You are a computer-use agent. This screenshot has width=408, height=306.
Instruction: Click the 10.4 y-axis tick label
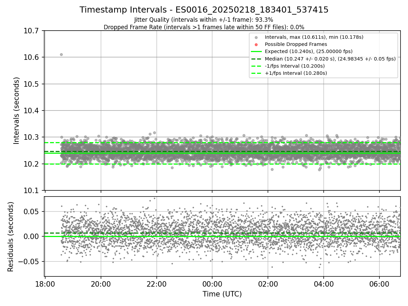click(x=31, y=111)
